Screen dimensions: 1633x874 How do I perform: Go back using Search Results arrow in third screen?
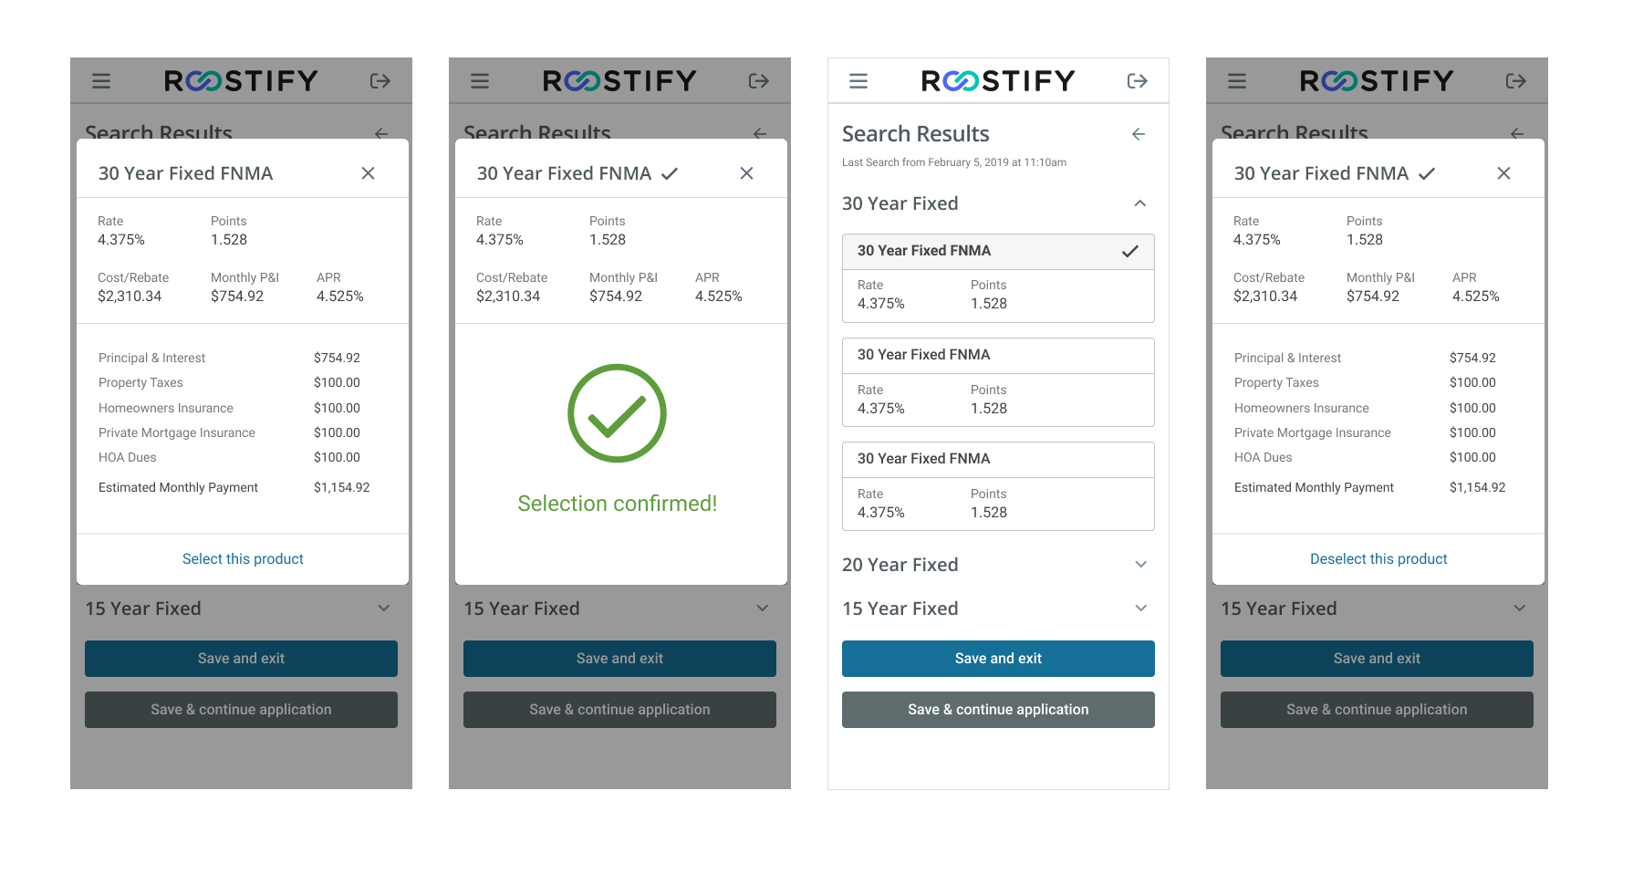(1139, 134)
